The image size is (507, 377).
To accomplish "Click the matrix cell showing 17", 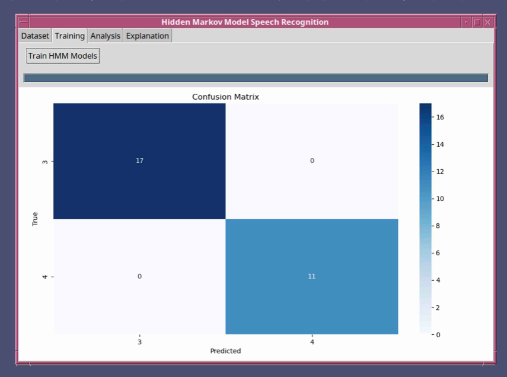I will tap(139, 161).
